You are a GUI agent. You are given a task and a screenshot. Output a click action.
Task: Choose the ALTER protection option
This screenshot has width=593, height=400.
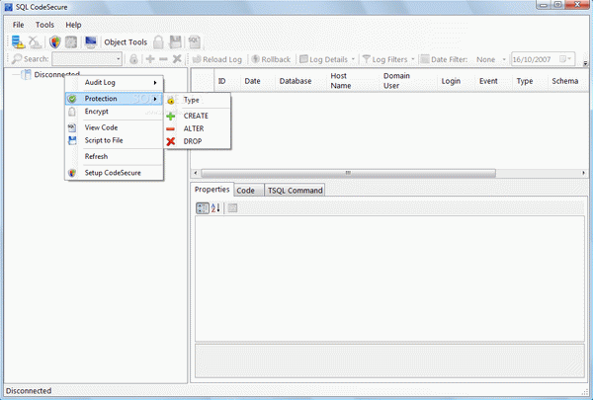197,129
